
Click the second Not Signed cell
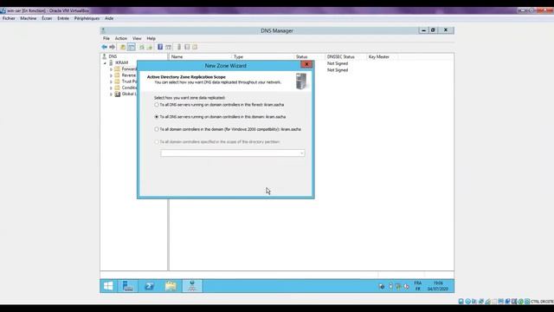(x=338, y=70)
